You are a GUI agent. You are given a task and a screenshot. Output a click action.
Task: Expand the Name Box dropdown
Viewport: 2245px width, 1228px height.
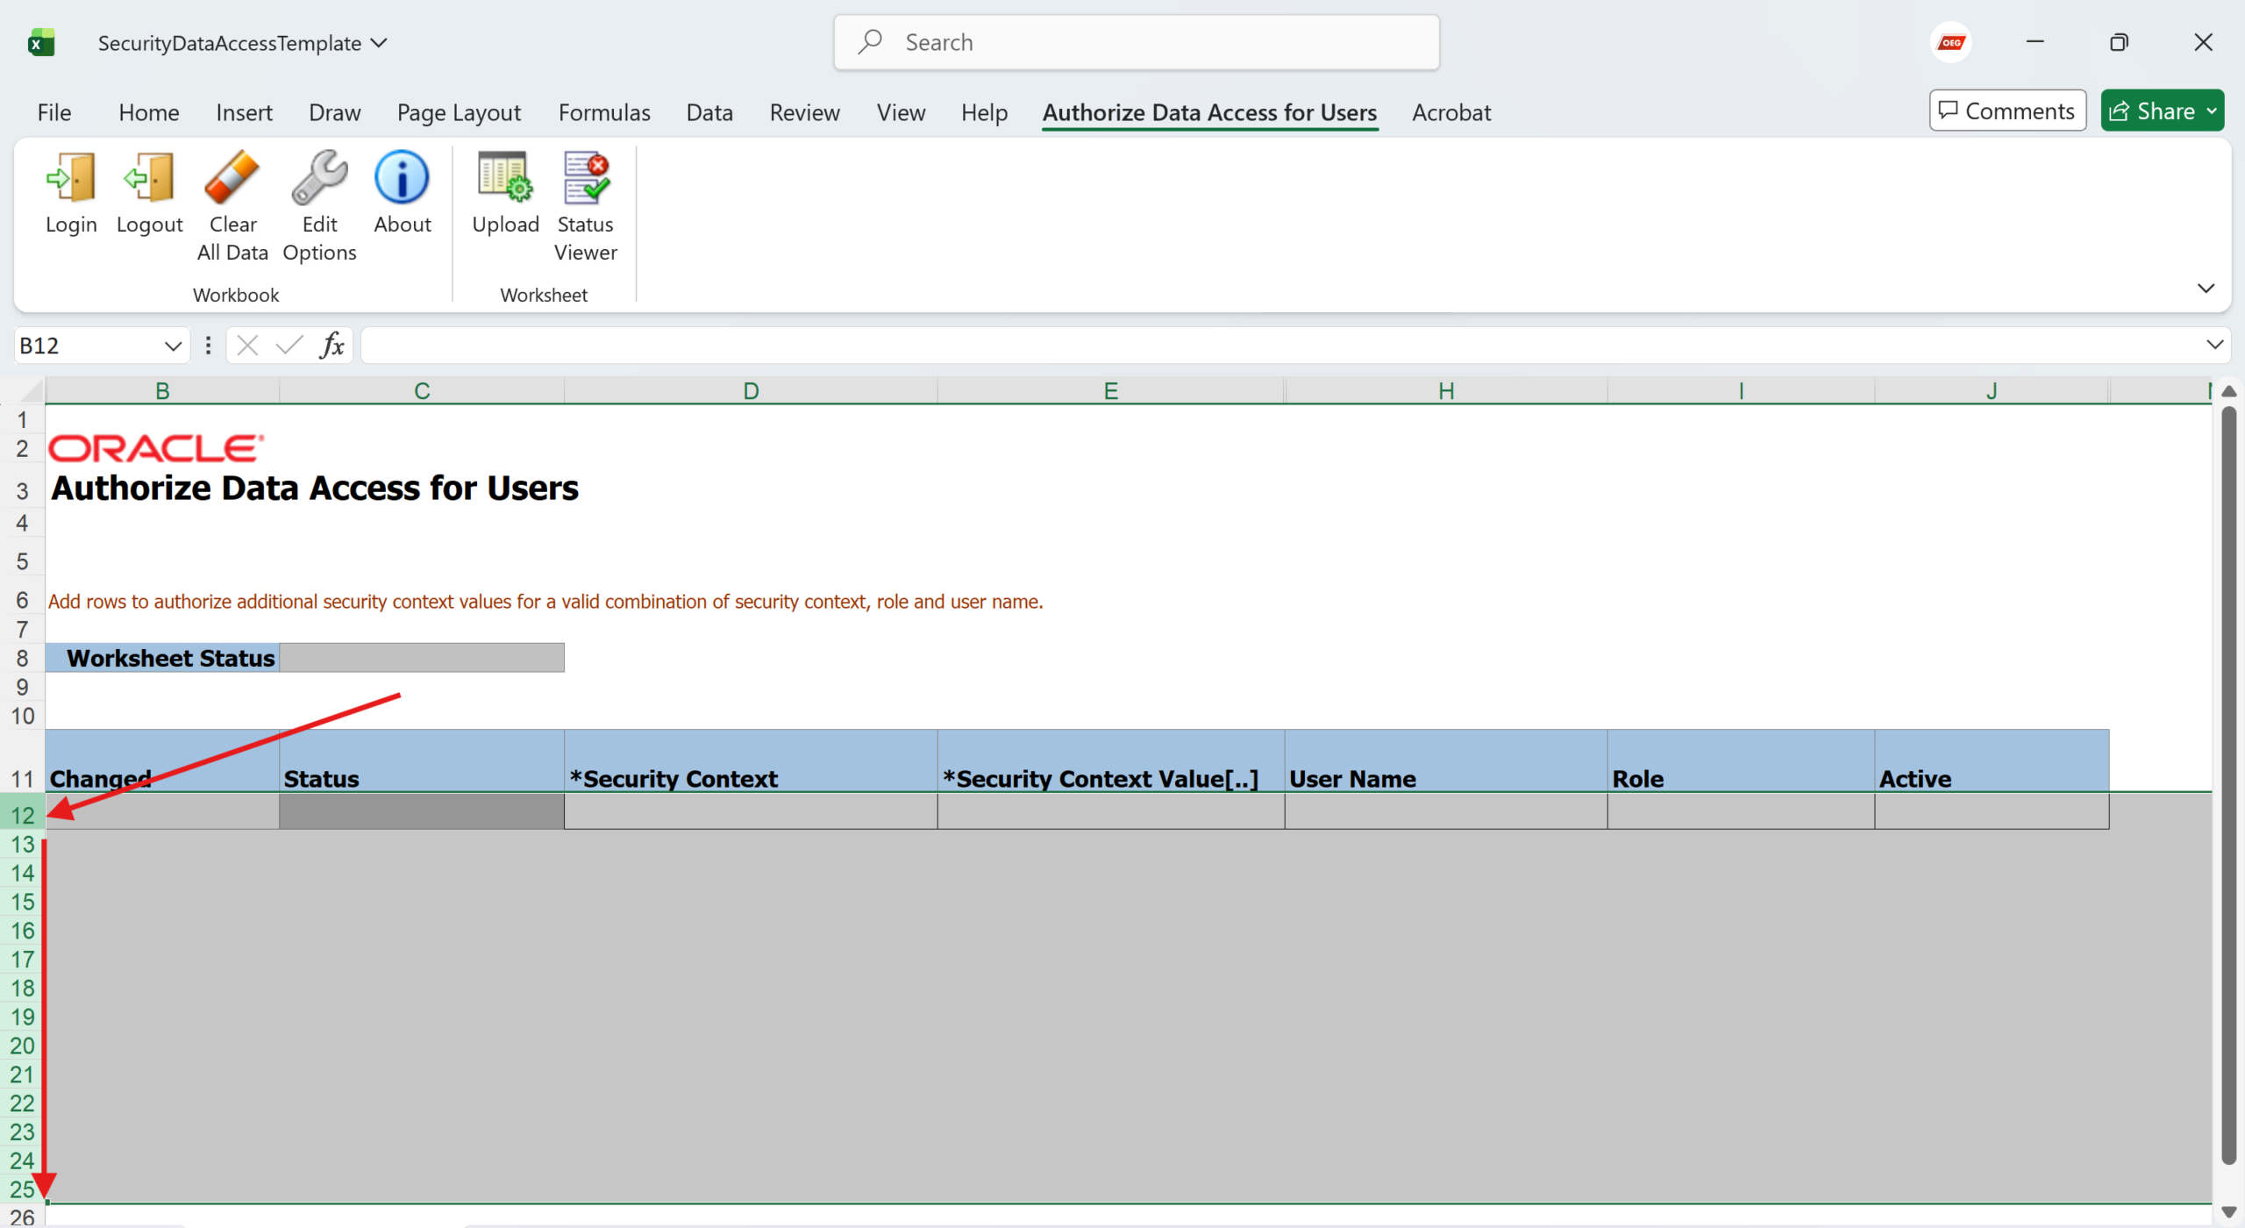tap(173, 346)
